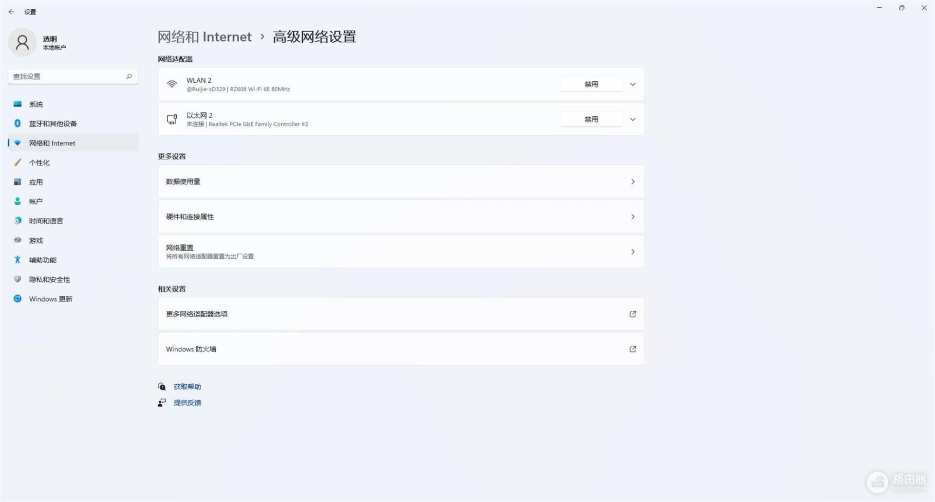Click the 应用 apps icon
Image resolution: width=935 pixels, height=502 pixels.
click(x=18, y=182)
